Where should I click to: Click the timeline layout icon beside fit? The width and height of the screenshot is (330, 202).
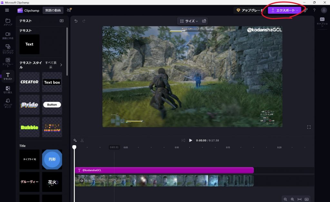[307, 199]
